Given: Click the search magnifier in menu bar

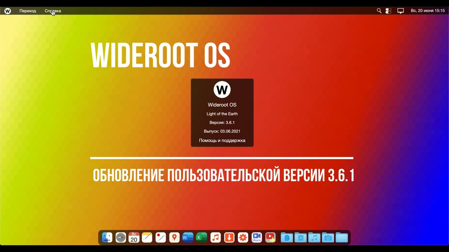Looking at the screenshot, I should coord(379,11).
